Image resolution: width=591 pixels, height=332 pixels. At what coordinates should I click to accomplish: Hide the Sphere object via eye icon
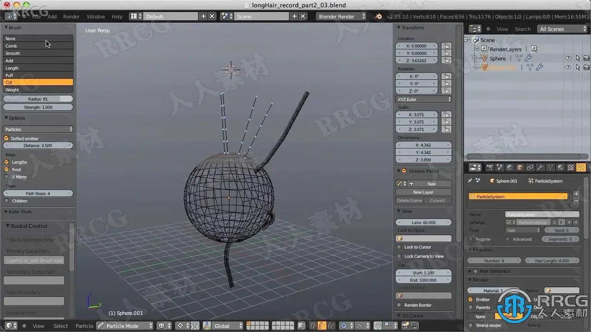point(568,58)
